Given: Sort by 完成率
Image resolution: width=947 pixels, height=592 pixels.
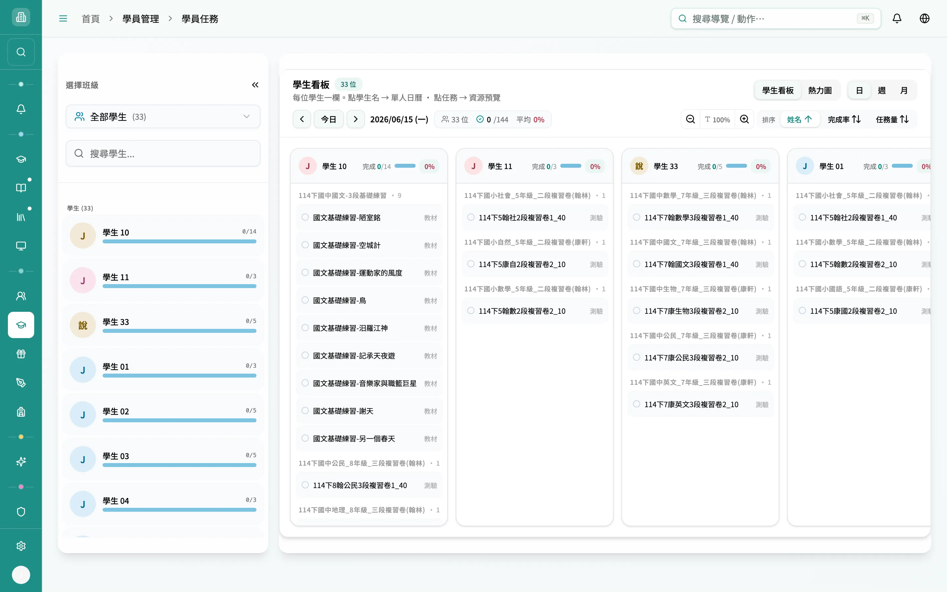Looking at the screenshot, I should point(844,119).
